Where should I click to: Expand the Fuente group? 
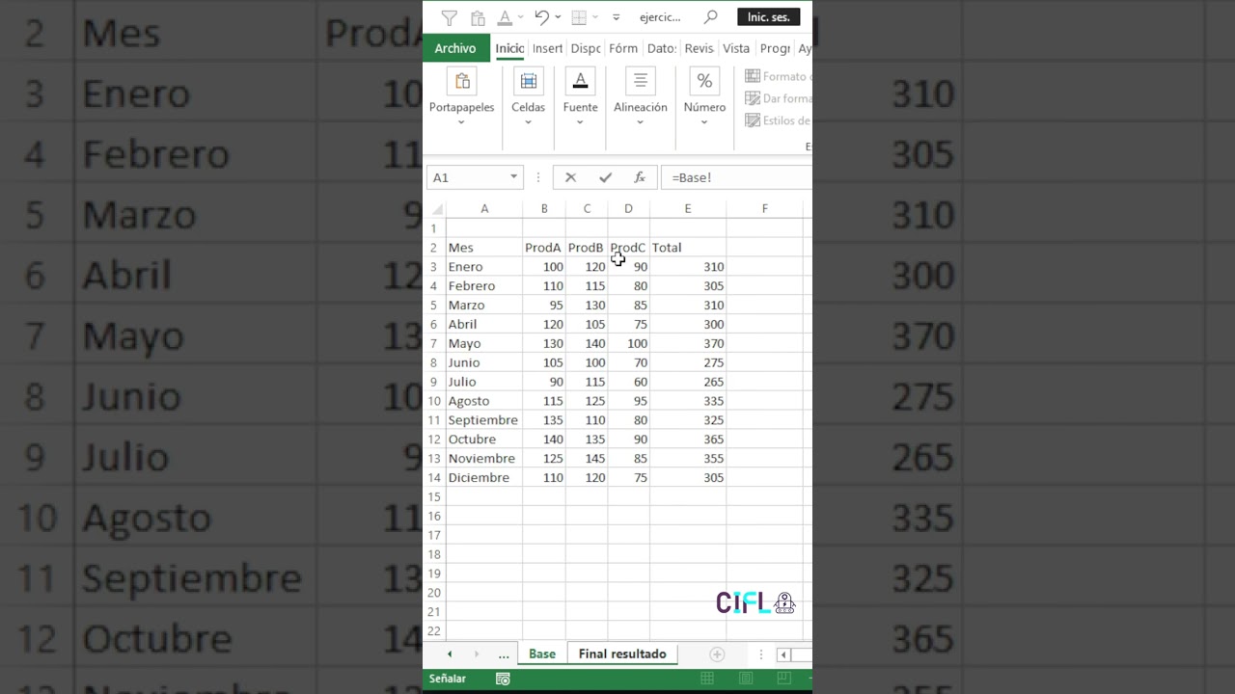pyautogui.click(x=580, y=122)
